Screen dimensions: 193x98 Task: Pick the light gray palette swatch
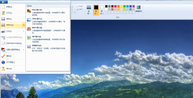(x=109, y=9)
